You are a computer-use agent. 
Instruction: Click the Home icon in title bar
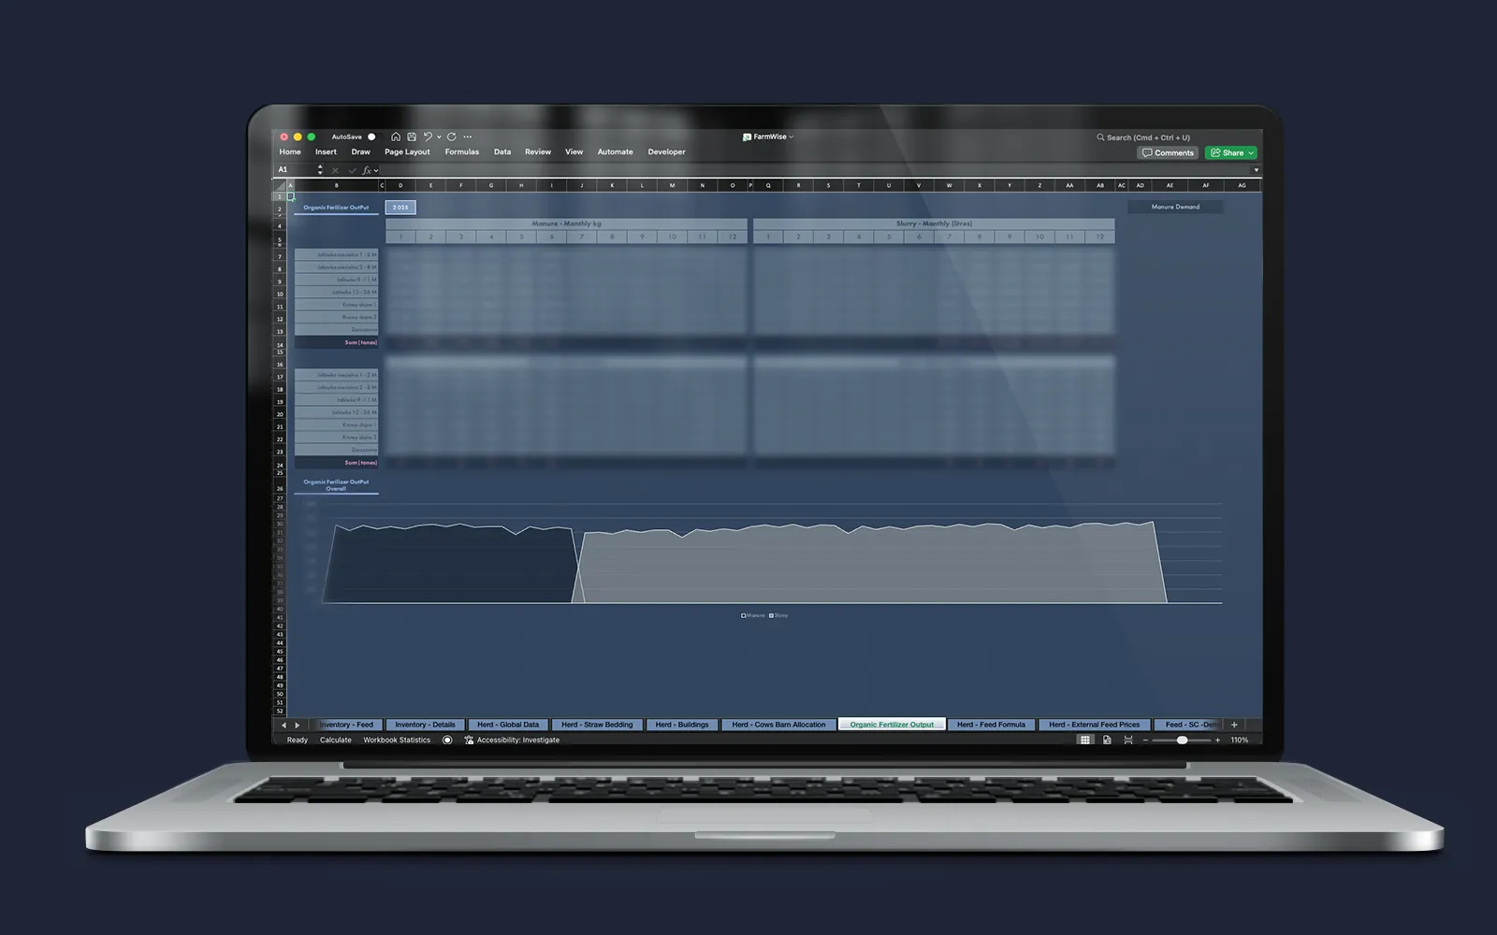pos(396,137)
